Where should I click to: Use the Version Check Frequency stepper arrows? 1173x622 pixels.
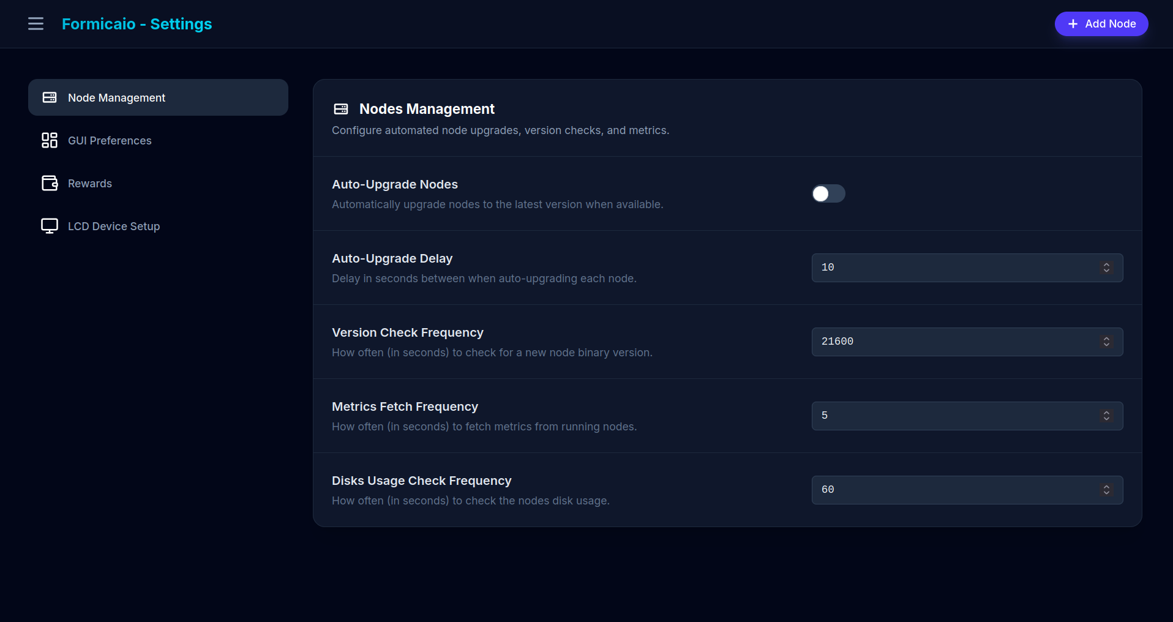pyautogui.click(x=1106, y=342)
